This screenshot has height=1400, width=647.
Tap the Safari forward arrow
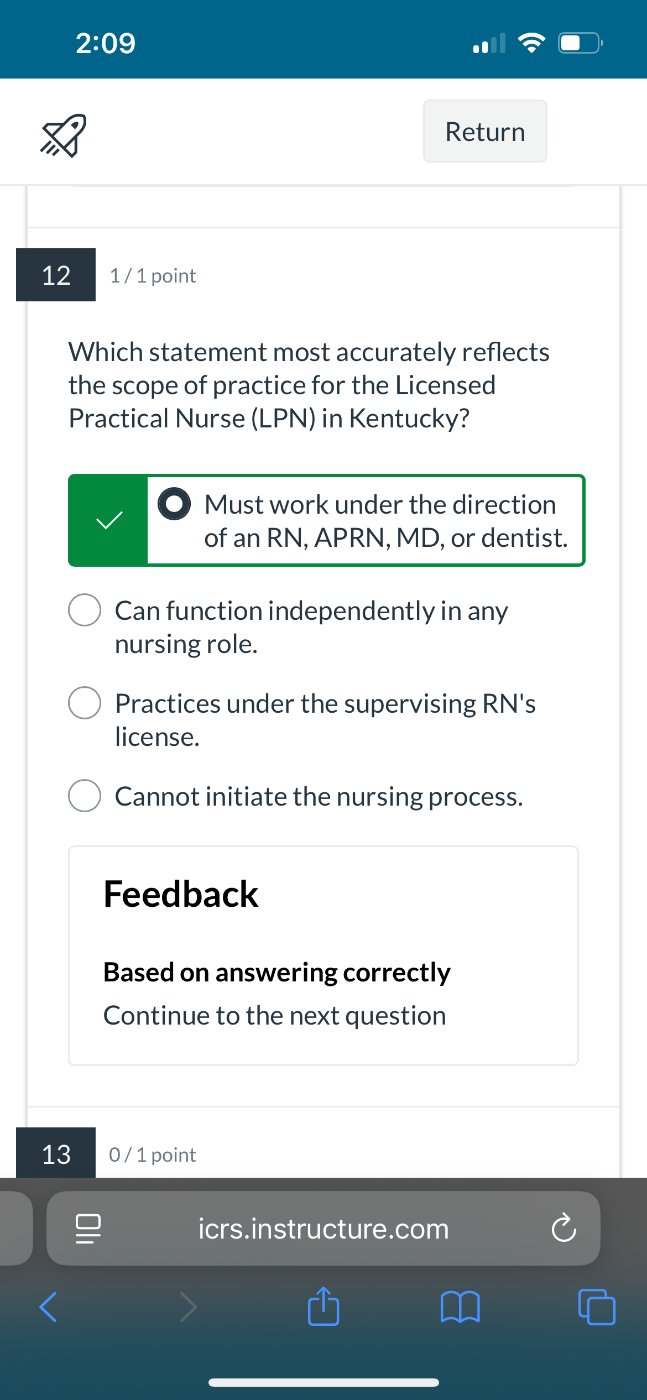tap(189, 1307)
